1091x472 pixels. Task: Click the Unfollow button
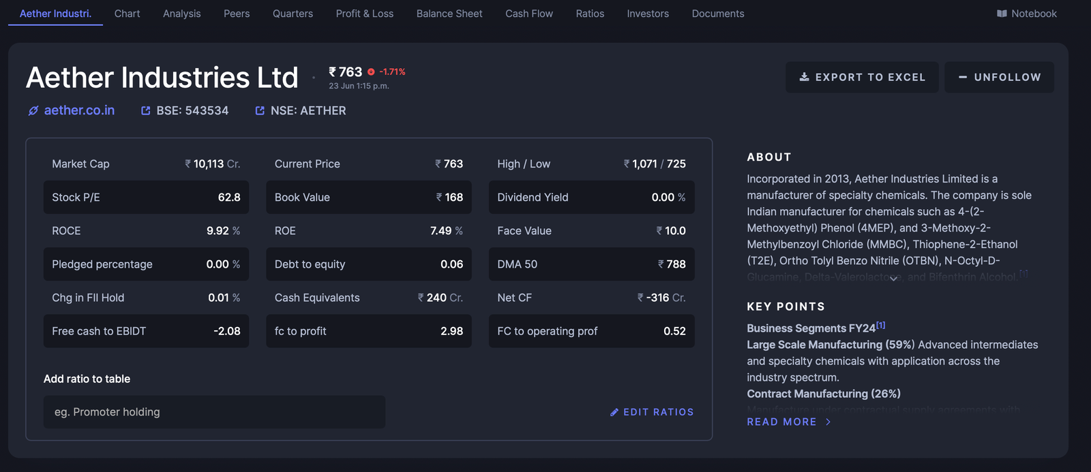(x=999, y=77)
